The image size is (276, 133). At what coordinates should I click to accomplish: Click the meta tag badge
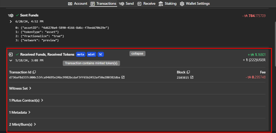pyautogui.click(x=81, y=54)
